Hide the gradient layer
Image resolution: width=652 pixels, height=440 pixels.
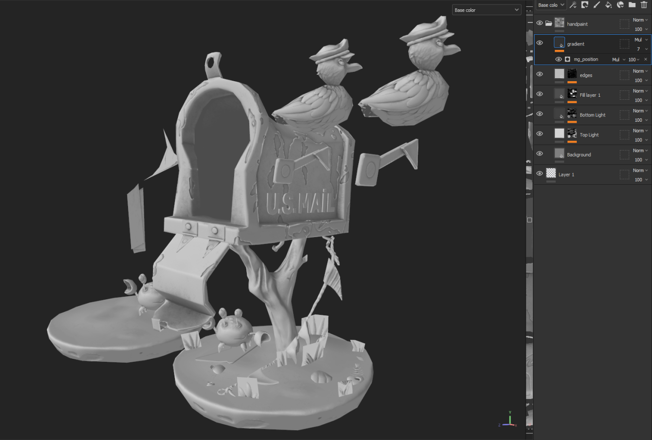click(540, 43)
